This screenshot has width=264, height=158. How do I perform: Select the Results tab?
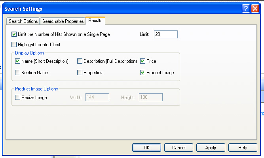(x=95, y=21)
